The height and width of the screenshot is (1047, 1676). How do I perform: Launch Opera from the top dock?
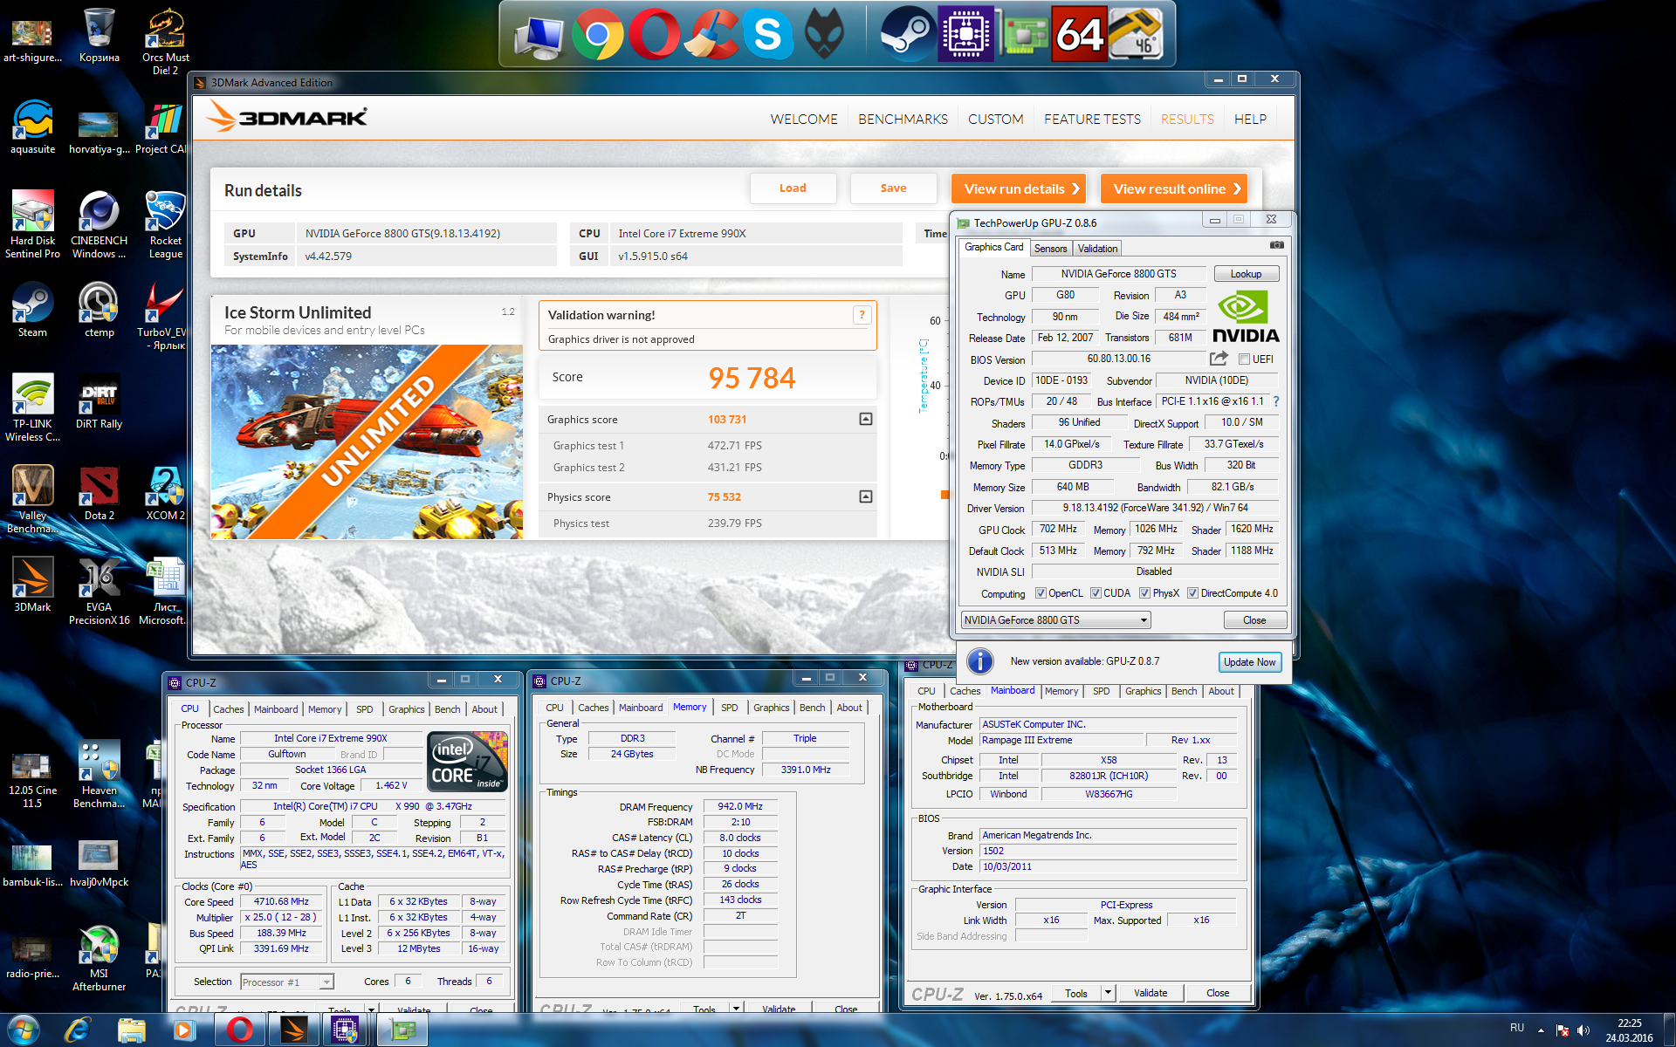click(655, 35)
